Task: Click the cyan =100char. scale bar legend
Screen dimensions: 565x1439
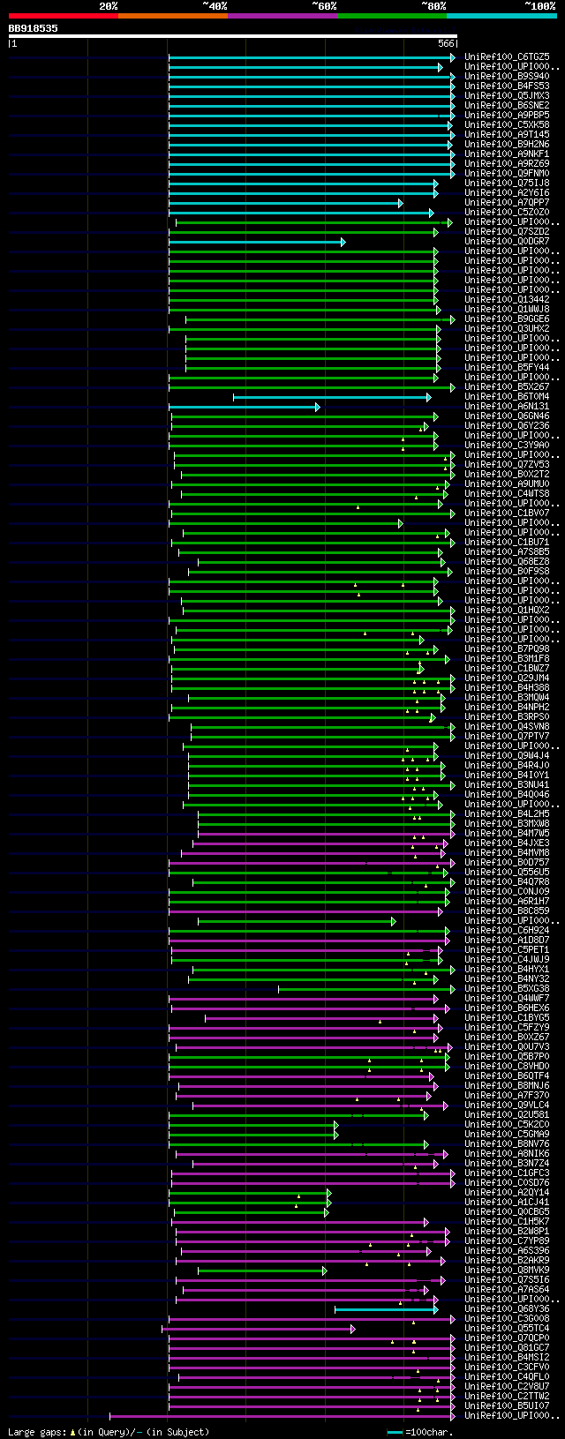Action: coord(395,1432)
